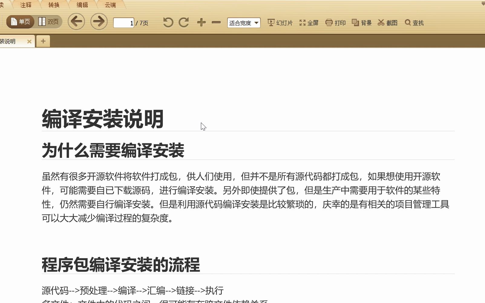
Task: Click paragraph line starting 虽然有很多开源软件
Action: click(x=241, y=177)
